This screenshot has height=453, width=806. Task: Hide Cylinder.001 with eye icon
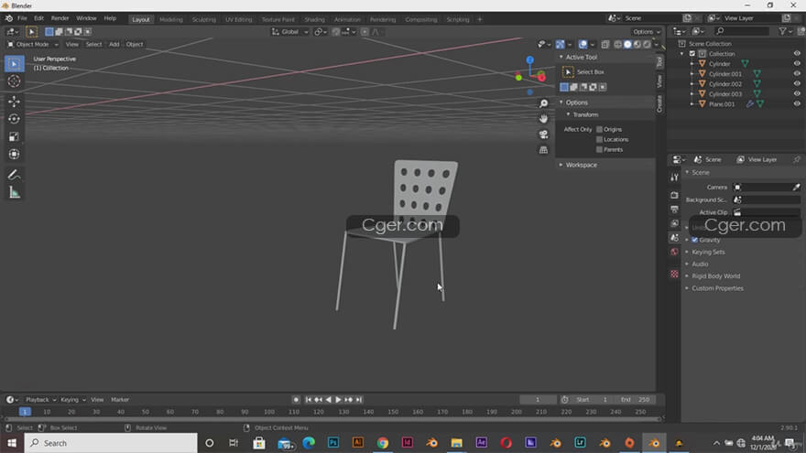[797, 74]
